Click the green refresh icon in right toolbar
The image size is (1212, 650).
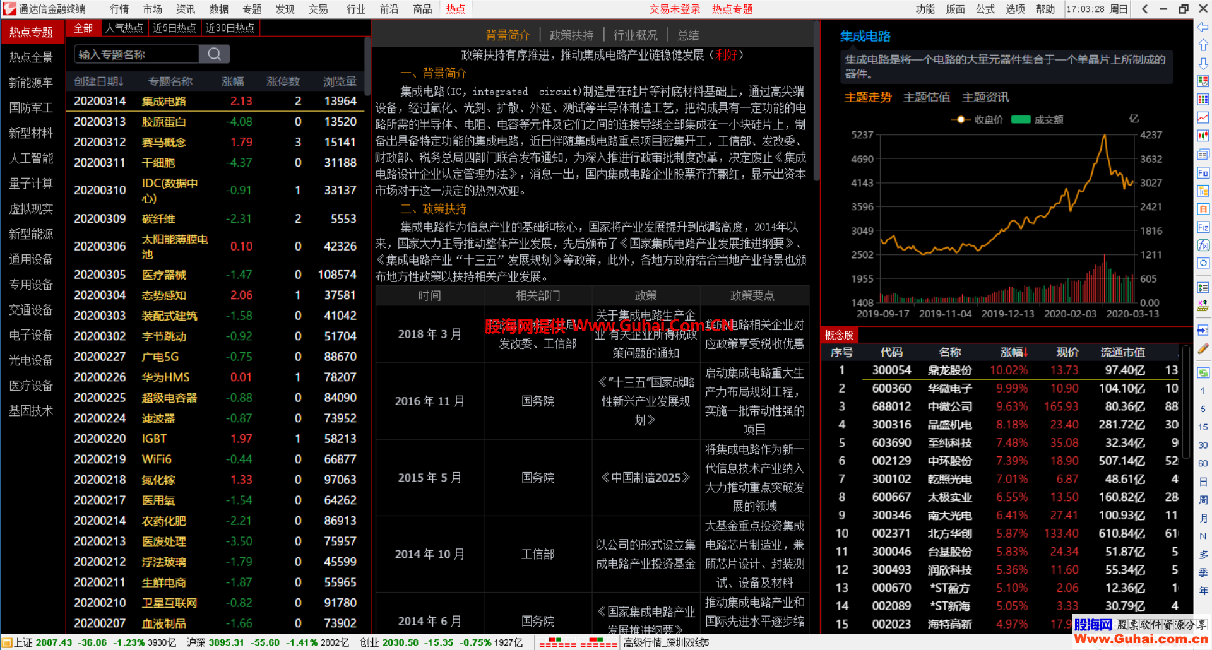point(1203,372)
